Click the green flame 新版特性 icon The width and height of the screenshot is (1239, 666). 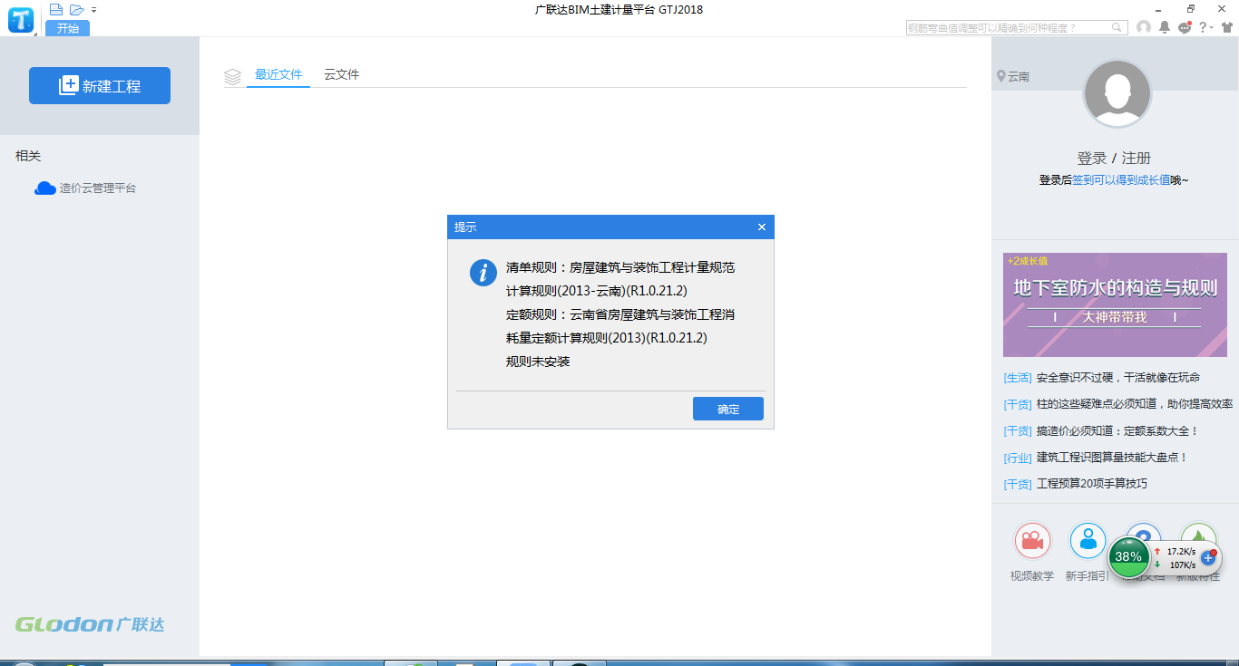1198,535
